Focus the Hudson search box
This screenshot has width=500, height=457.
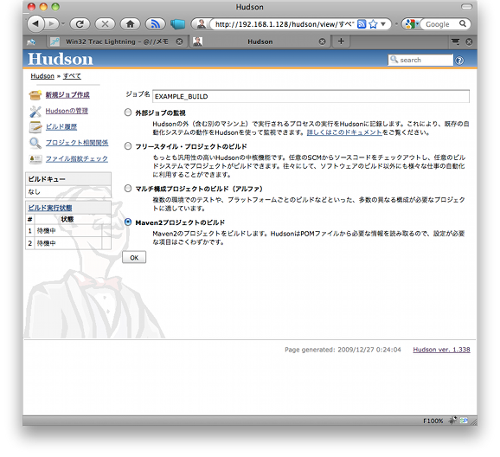point(420,60)
